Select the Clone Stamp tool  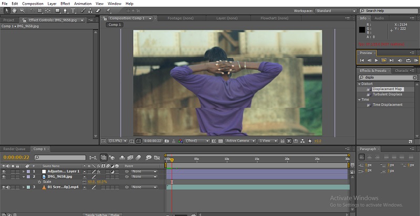pyautogui.click(x=90, y=10)
